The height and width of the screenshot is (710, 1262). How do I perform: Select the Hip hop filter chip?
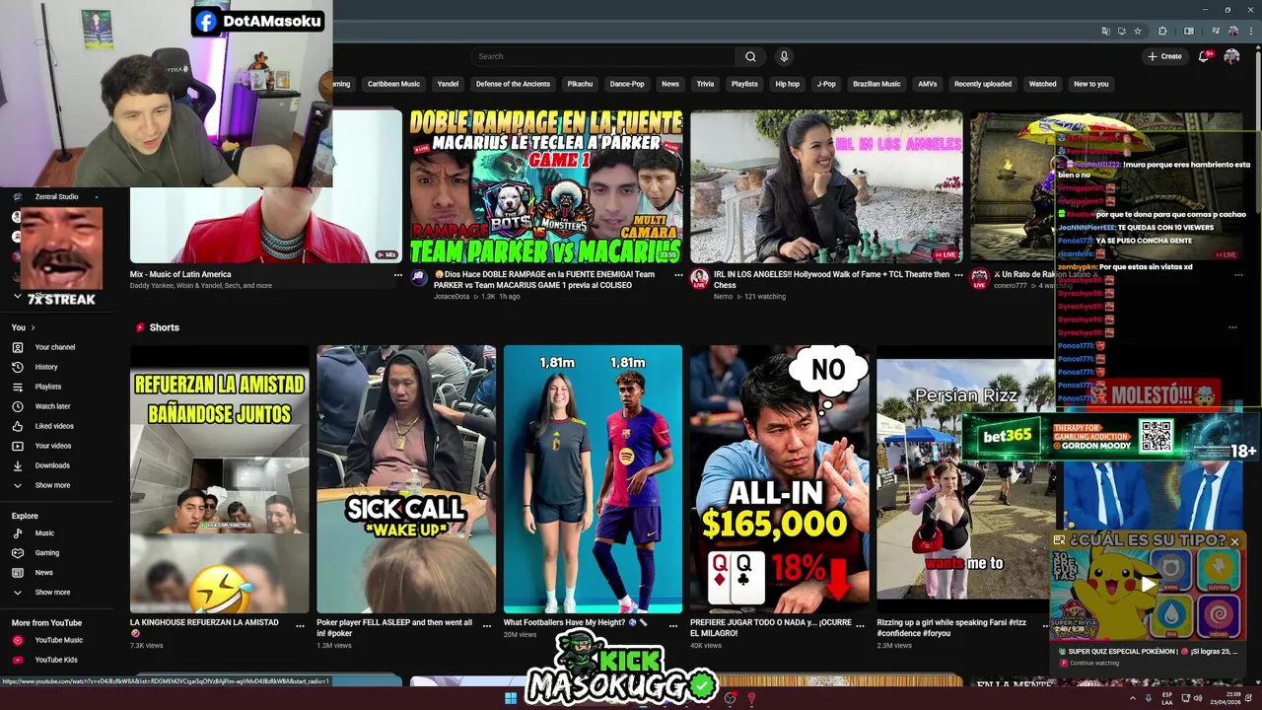point(788,84)
